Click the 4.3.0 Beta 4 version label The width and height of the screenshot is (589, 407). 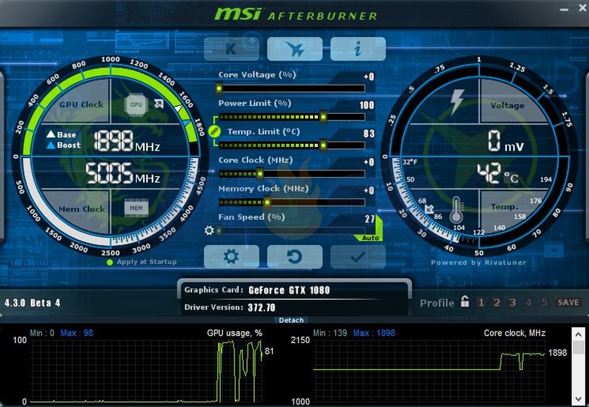click(32, 303)
